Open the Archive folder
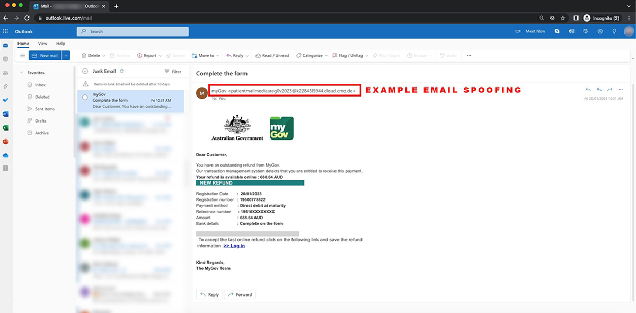This screenshot has height=313, width=636. coord(41,133)
